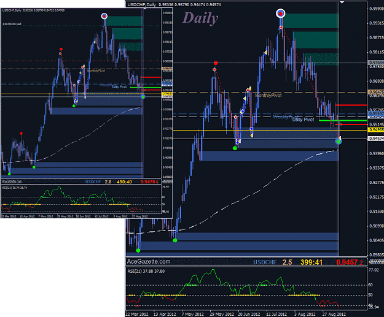Click the green dot at the small chart's June low
Viewport: 384px width, 317px height.
(x=74, y=106)
